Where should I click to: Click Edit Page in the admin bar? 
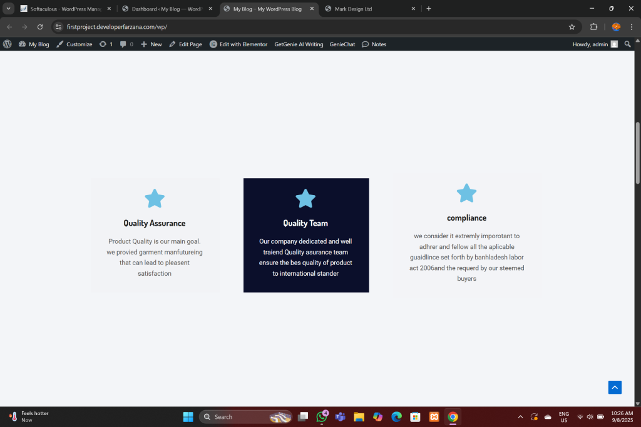186,44
